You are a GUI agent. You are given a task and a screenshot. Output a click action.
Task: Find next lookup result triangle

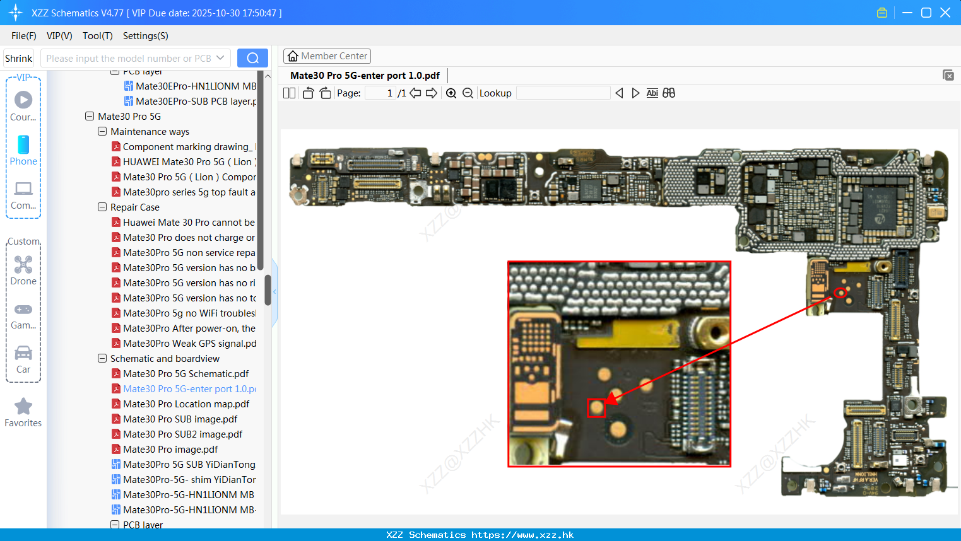coord(635,93)
